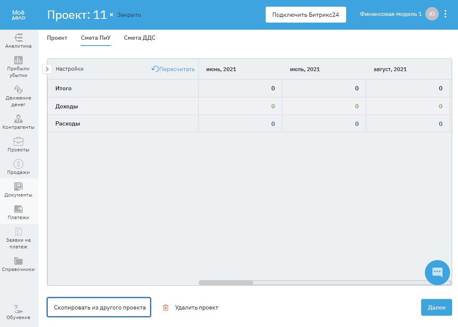The height and width of the screenshot is (327, 458).
Task: Open the Аналитика sidebar section
Action: pos(18,41)
